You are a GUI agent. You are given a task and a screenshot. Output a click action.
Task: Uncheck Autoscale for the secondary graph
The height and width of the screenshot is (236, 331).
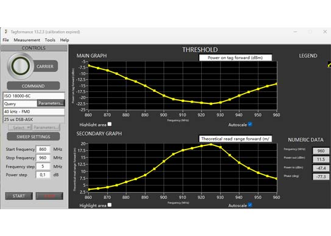click(250, 205)
